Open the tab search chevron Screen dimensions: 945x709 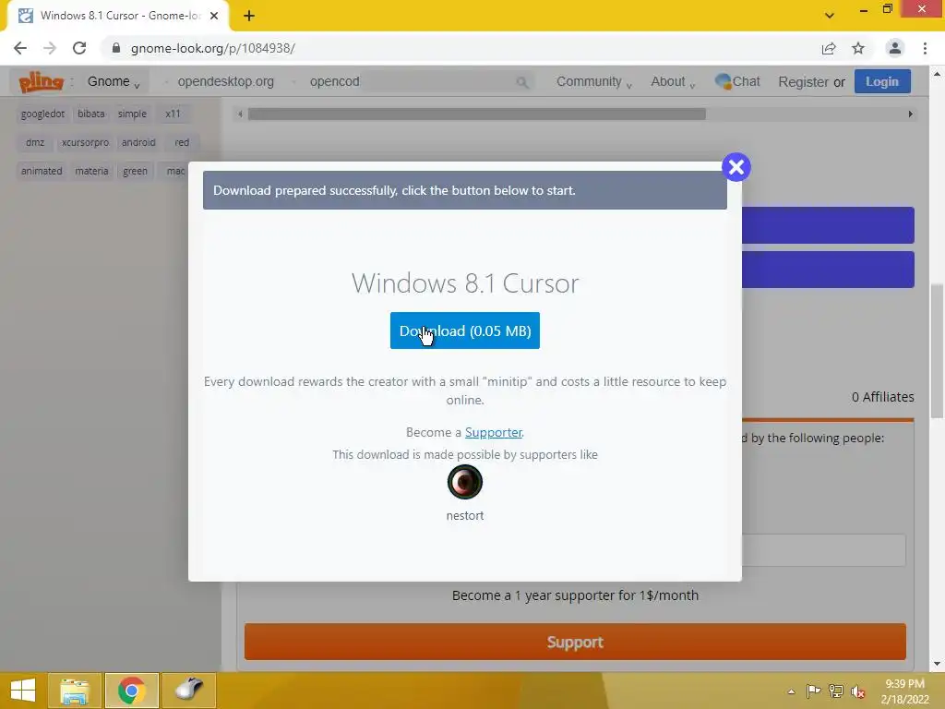coord(830,16)
